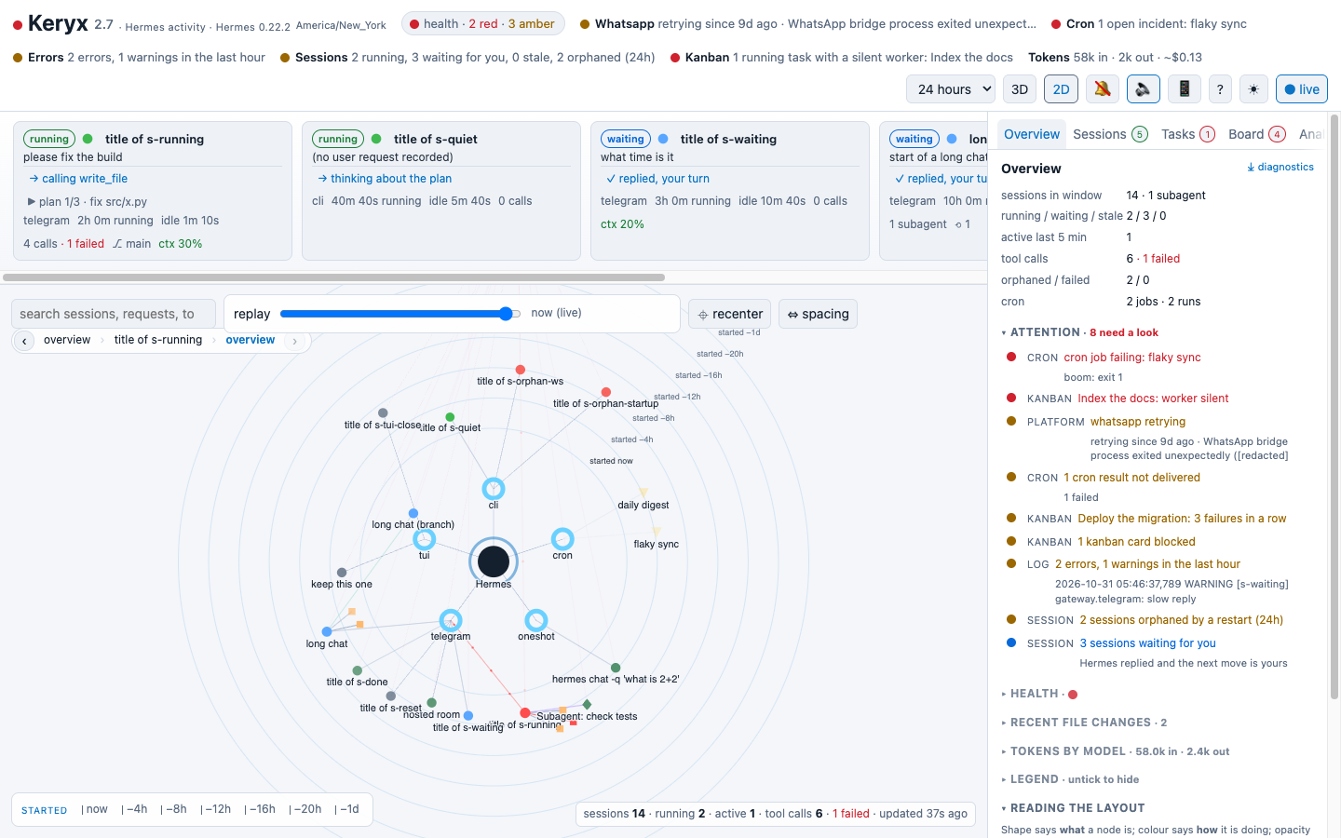
Task: Expand the LEGEND section
Action: [x=1070, y=779]
